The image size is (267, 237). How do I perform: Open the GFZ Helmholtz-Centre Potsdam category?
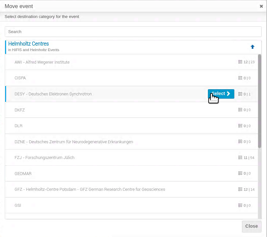tap(90, 189)
